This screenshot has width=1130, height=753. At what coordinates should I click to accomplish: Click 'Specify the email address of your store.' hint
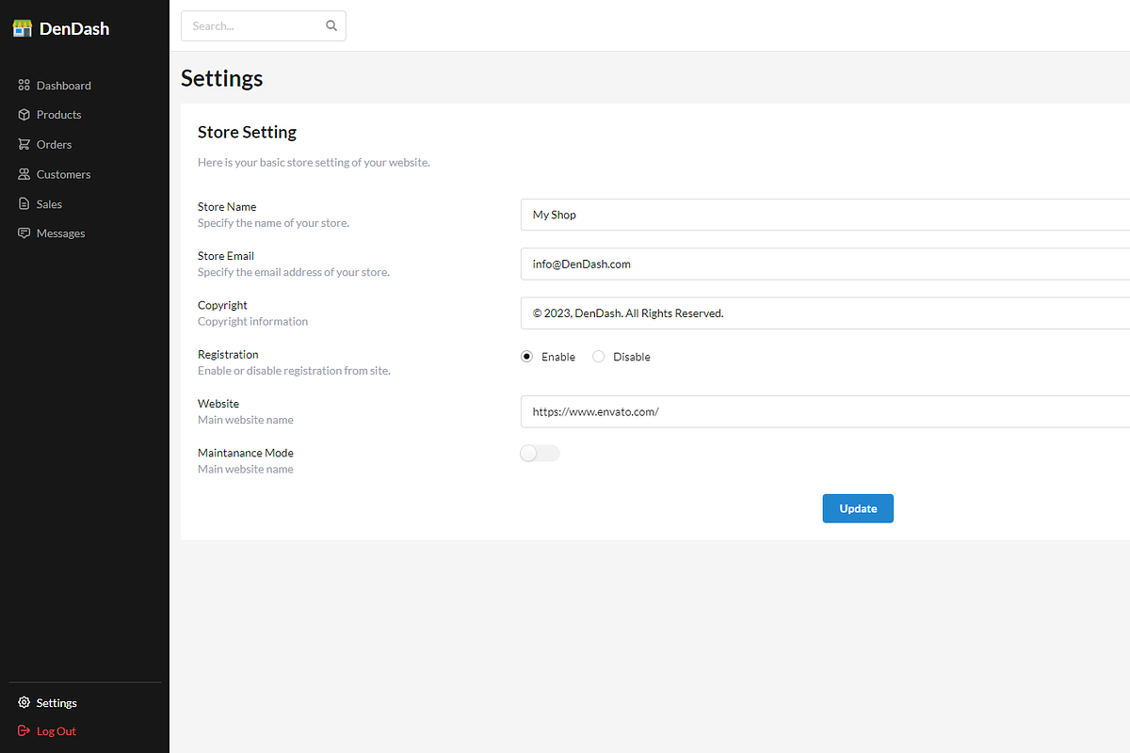pyautogui.click(x=294, y=272)
